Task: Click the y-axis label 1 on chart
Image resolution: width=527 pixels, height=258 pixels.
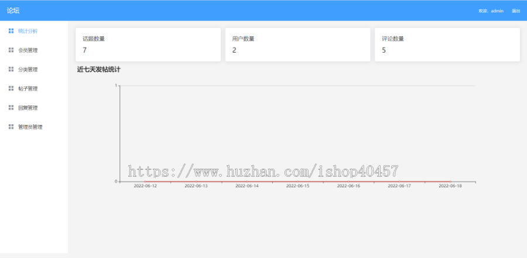Action: click(x=116, y=85)
